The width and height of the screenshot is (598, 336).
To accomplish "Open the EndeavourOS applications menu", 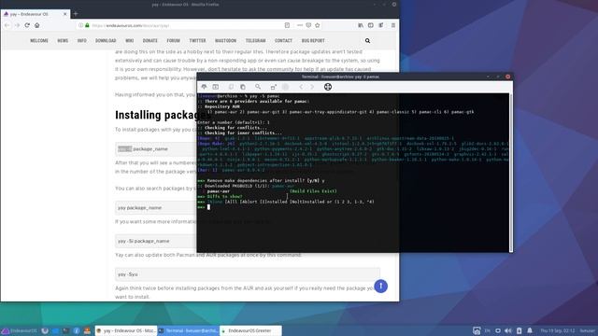I will [x=19, y=330].
